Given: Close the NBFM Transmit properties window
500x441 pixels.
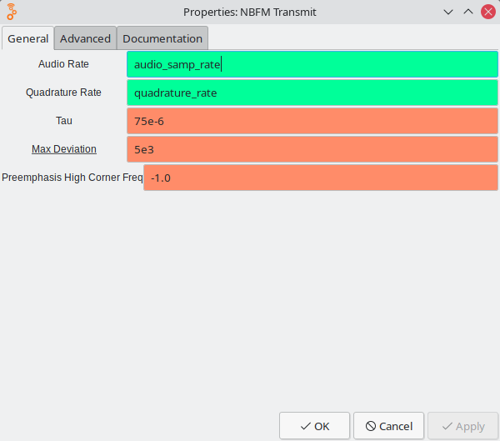Looking at the screenshot, I should coord(487,12).
